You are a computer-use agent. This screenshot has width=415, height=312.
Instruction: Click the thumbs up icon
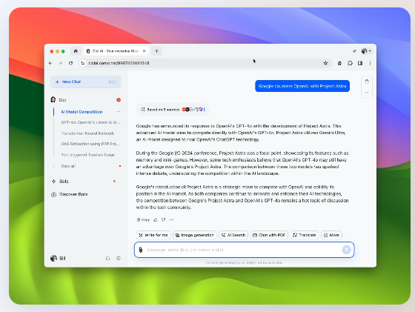coord(156,219)
